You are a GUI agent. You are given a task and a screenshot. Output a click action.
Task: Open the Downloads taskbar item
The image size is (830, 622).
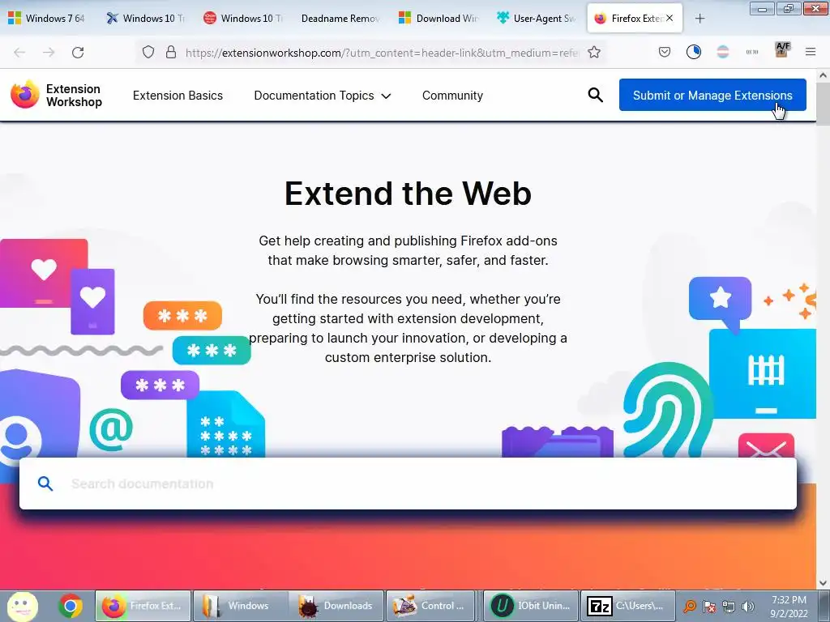336,606
